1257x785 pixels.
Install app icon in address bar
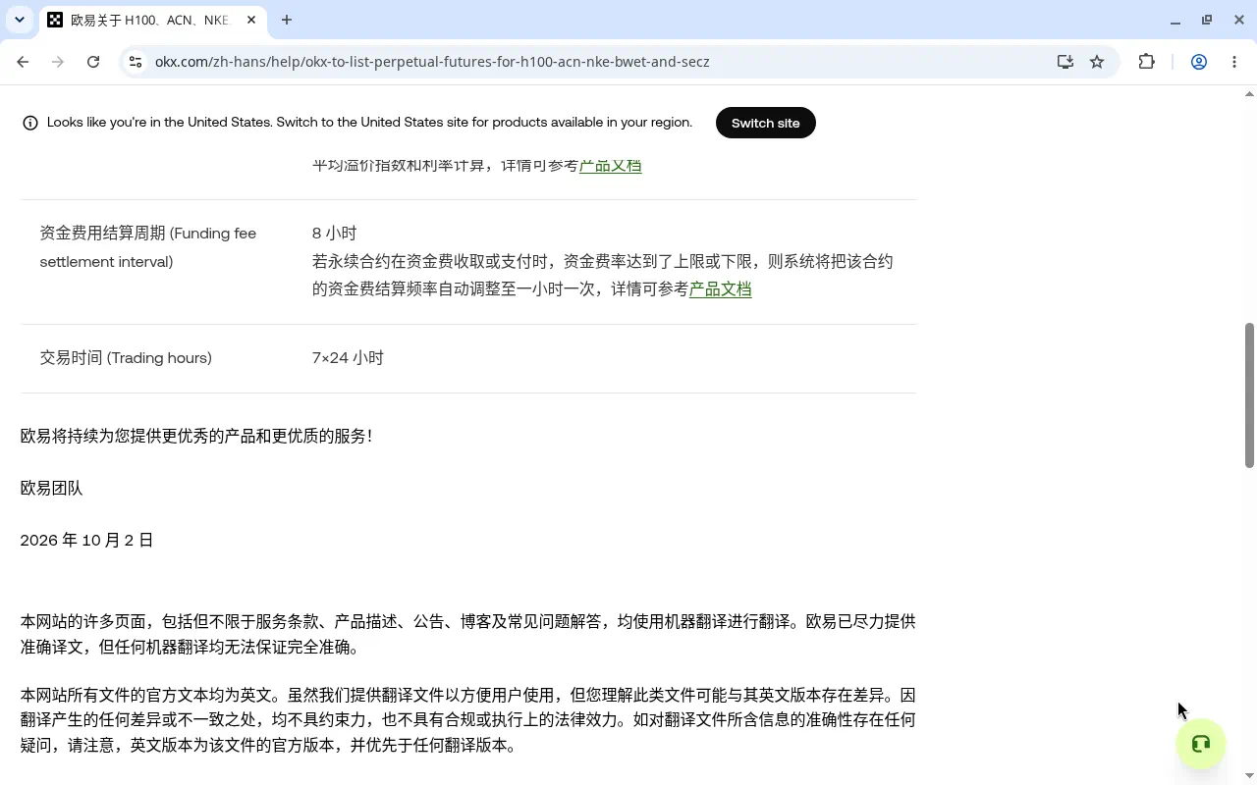(x=1066, y=62)
